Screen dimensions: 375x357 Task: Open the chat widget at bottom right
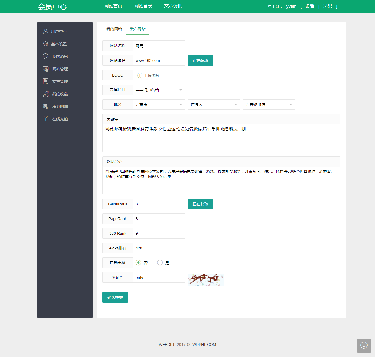[x=364, y=345]
